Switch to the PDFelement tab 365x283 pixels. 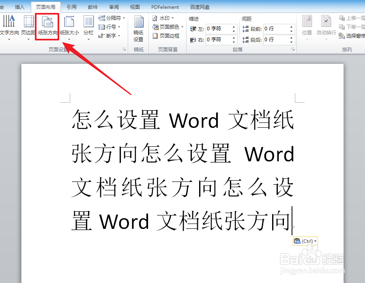tap(165, 7)
